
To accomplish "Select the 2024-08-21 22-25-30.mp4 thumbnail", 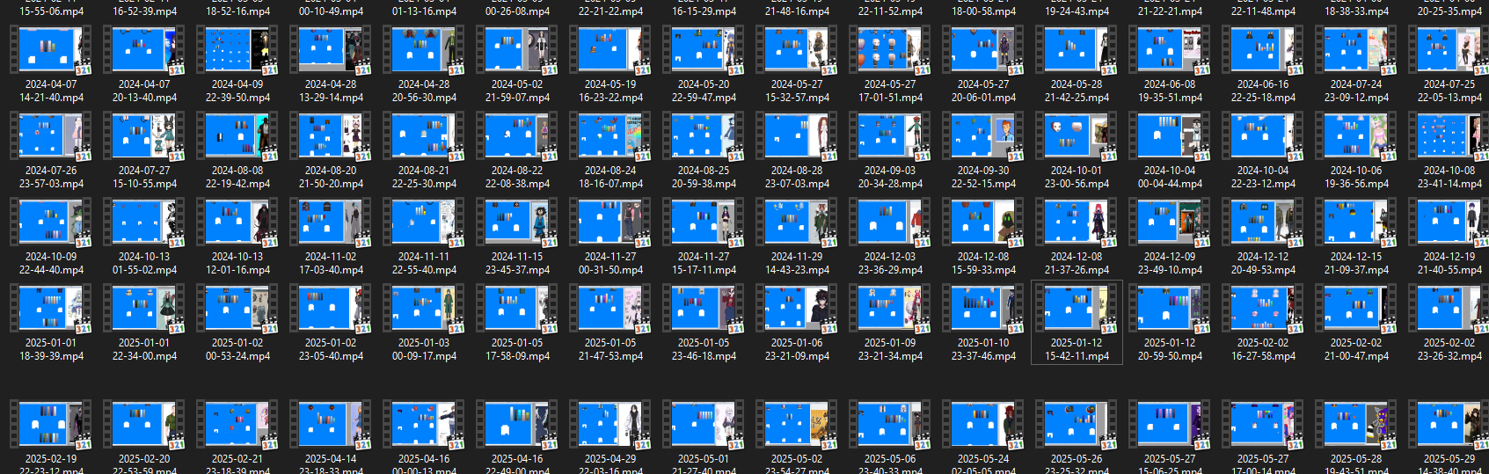I will pyautogui.click(x=424, y=136).
